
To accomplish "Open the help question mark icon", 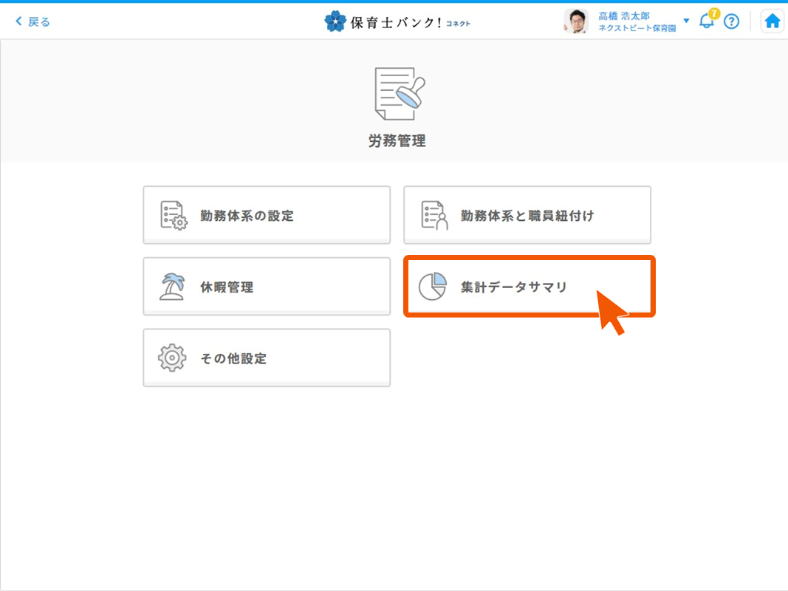I will (731, 21).
